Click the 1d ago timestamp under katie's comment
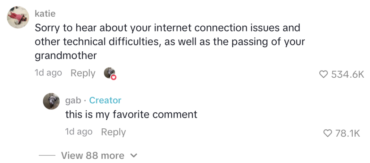The image size is (370, 163). 48,73
